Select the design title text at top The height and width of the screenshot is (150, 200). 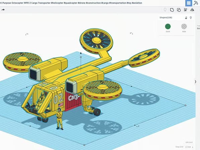(71, 3)
